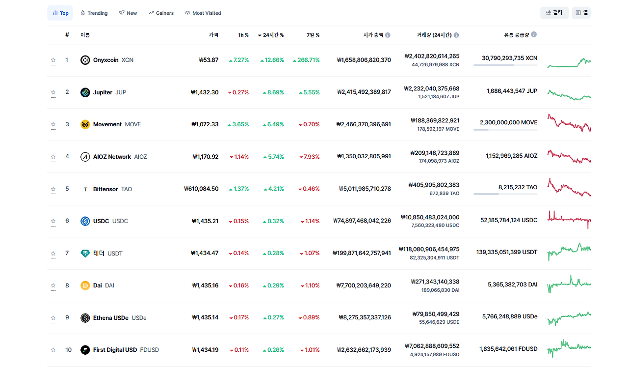
Task: Star Movement to add to watchlist
Action: pos(53,125)
